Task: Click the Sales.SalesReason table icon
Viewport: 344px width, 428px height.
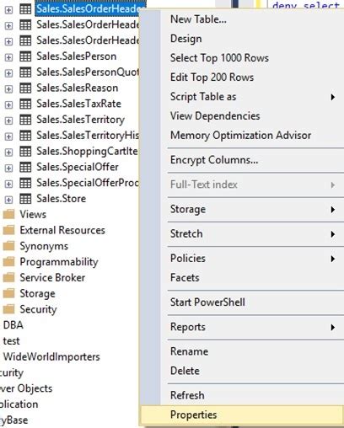Action: [x=25, y=88]
